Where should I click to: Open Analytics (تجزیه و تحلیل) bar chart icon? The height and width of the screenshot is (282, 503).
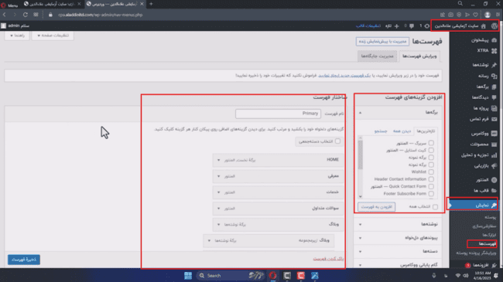click(494, 155)
